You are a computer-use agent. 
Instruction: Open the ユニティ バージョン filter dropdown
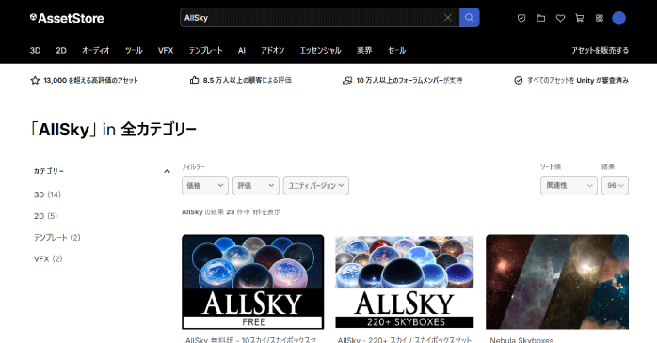pyautogui.click(x=316, y=185)
